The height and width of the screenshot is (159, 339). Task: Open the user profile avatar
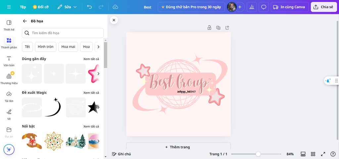231,7
